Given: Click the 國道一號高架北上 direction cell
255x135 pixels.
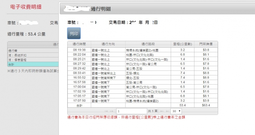Looking at the screenshot, I should point(108,73).
